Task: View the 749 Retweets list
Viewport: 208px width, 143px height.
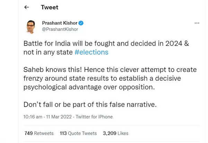Action: (x=39, y=133)
